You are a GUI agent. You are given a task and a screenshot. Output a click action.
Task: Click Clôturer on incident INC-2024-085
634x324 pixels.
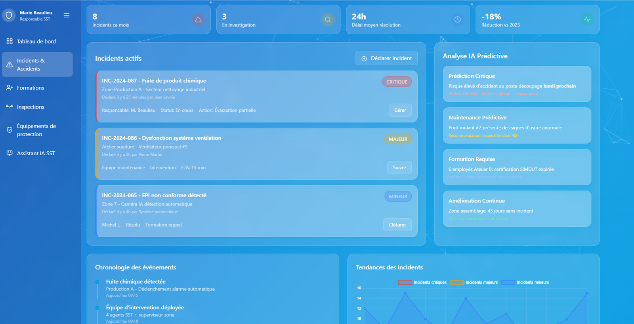click(397, 225)
